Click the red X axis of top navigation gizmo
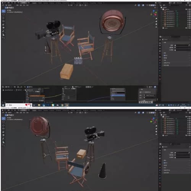Viewport: 191px width, 191px height. pyautogui.click(x=155, y=15)
